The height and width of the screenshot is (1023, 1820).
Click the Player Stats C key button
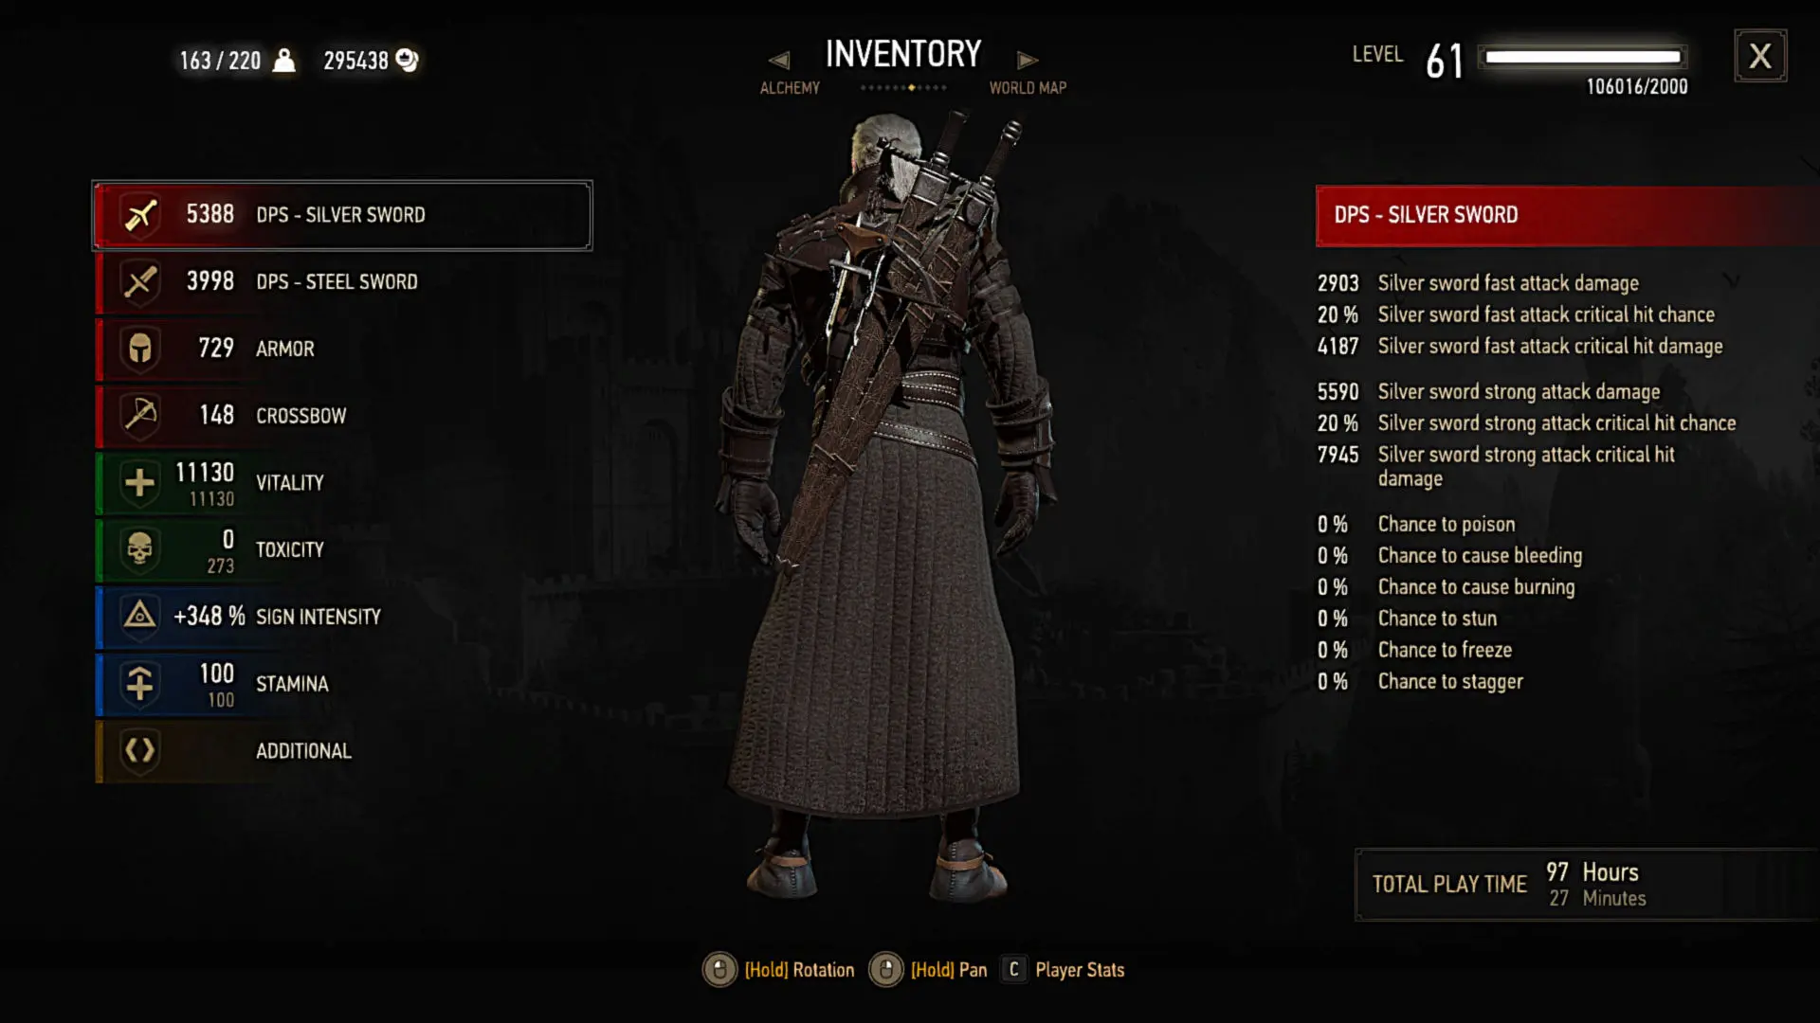(x=1013, y=969)
